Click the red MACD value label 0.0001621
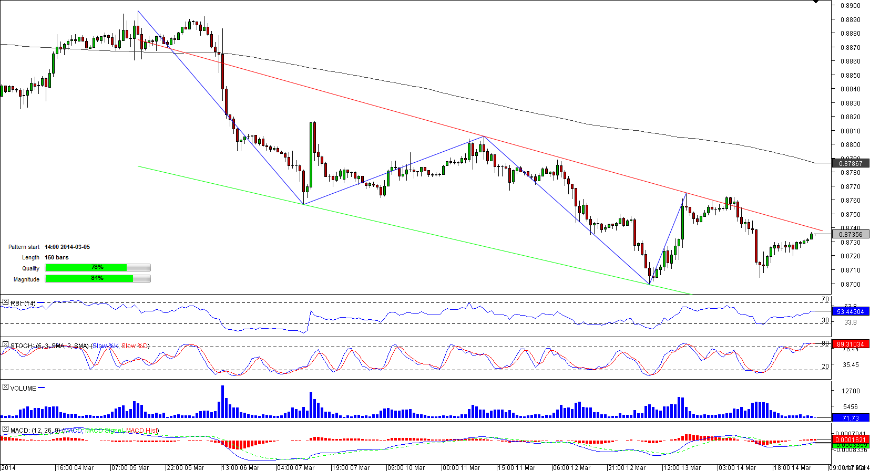This screenshot has width=870, height=471. pyautogui.click(x=851, y=439)
